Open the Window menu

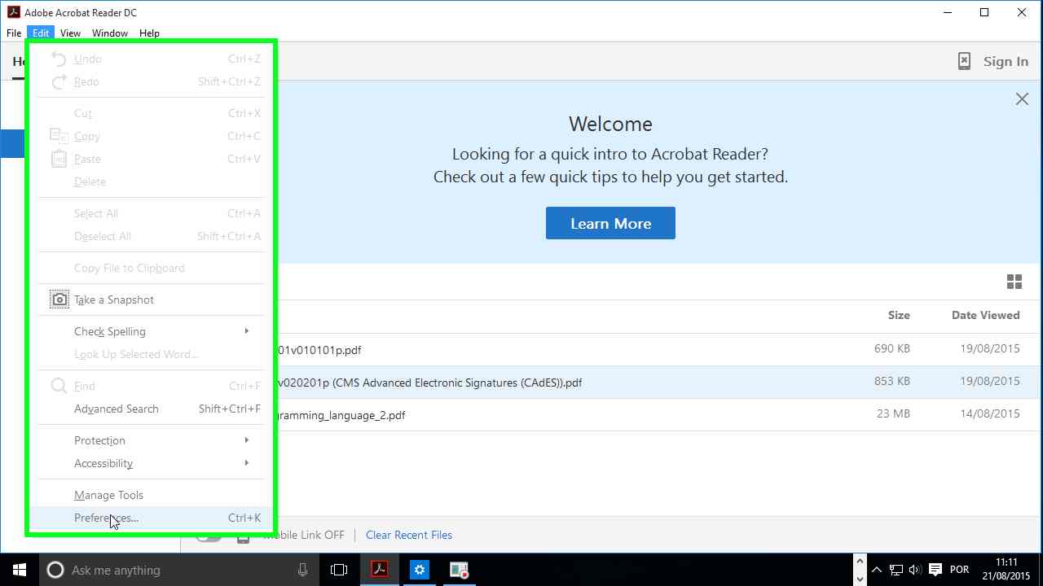point(110,33)
